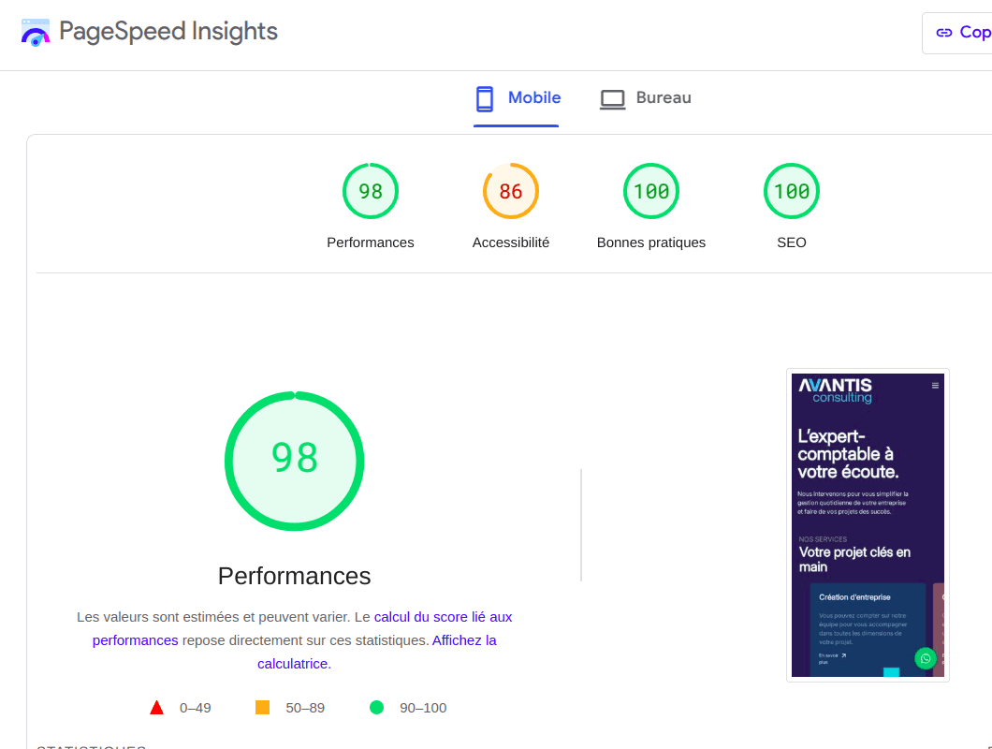Click the green WhatsApp icon in the preview
This screenshot has width=992, height=749.
pyautogui.click(x=925, y=658)
